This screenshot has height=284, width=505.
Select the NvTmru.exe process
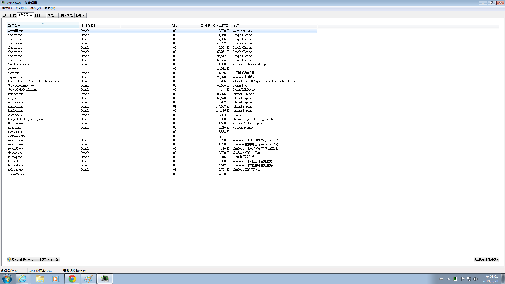click(x=162, y=123)
